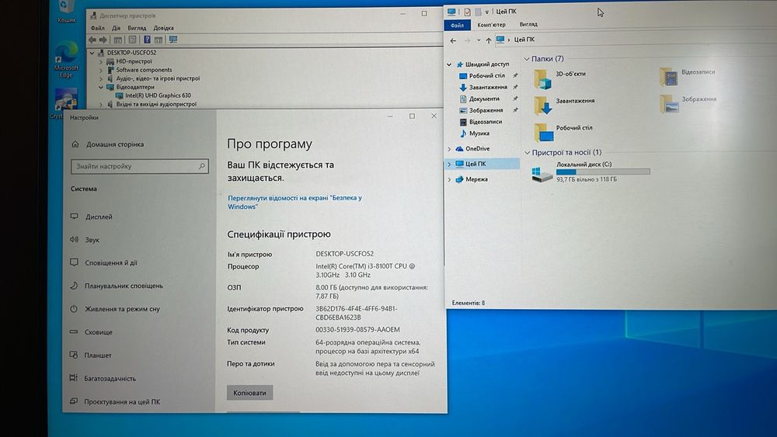
Task: Open the Microsoft Edge desktop shortcut
Action: click(x=66, y=60)
